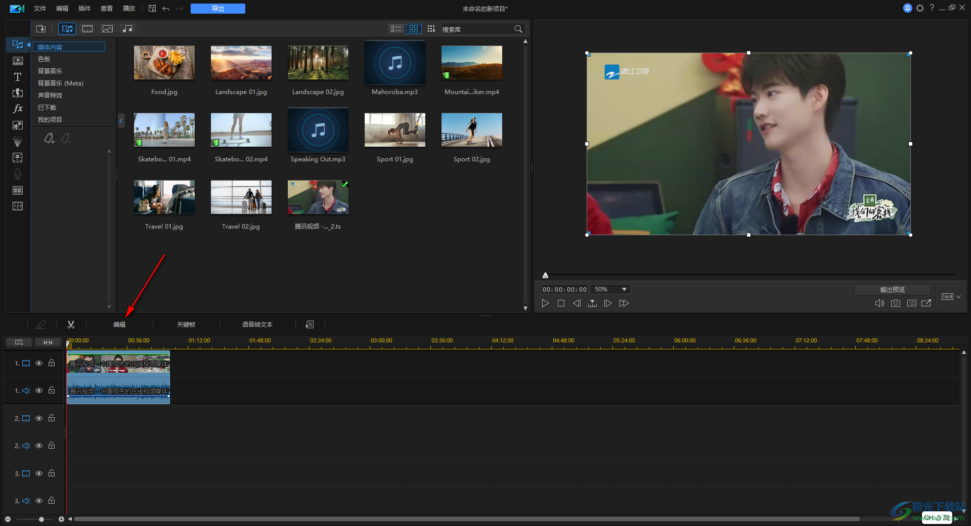Select the 媒体内容 library category
Viewport: 971px width, 526px height.
[x=69, y=47]
